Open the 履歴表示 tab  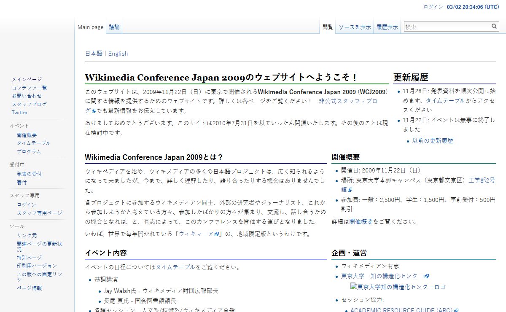[387, 27]
